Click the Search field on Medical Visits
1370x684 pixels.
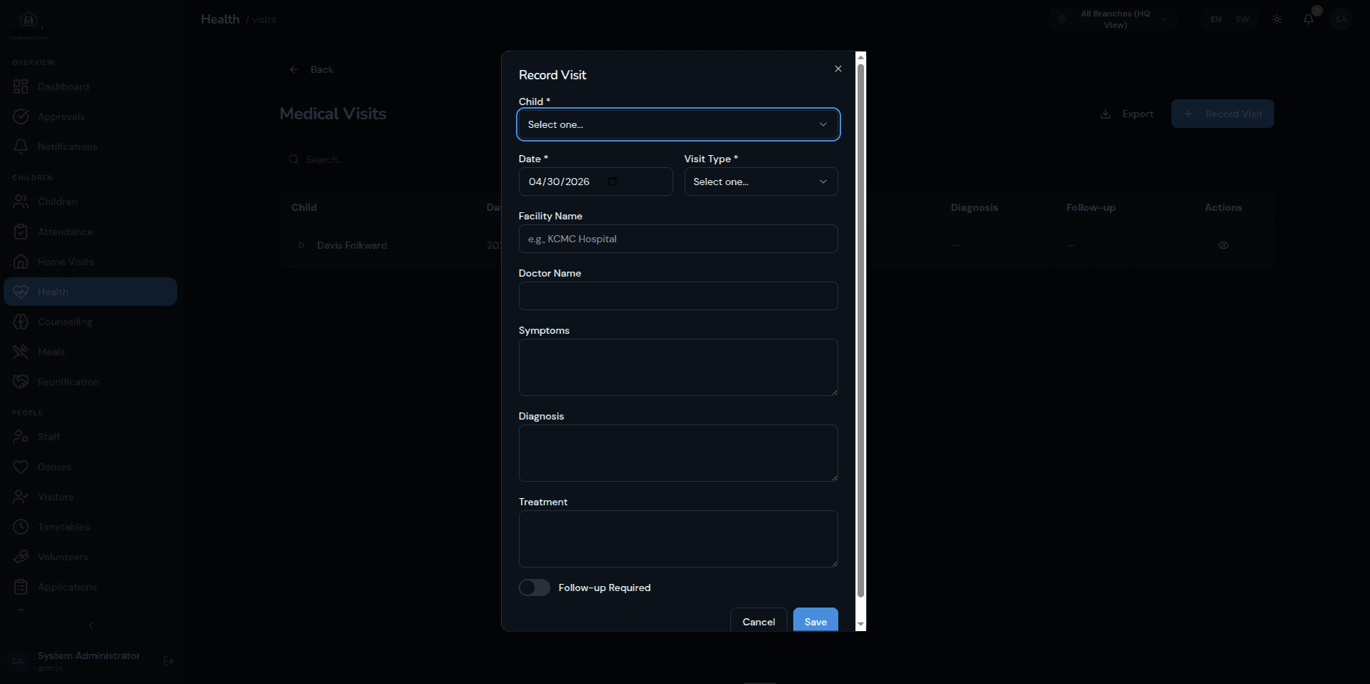coord(389,159)
